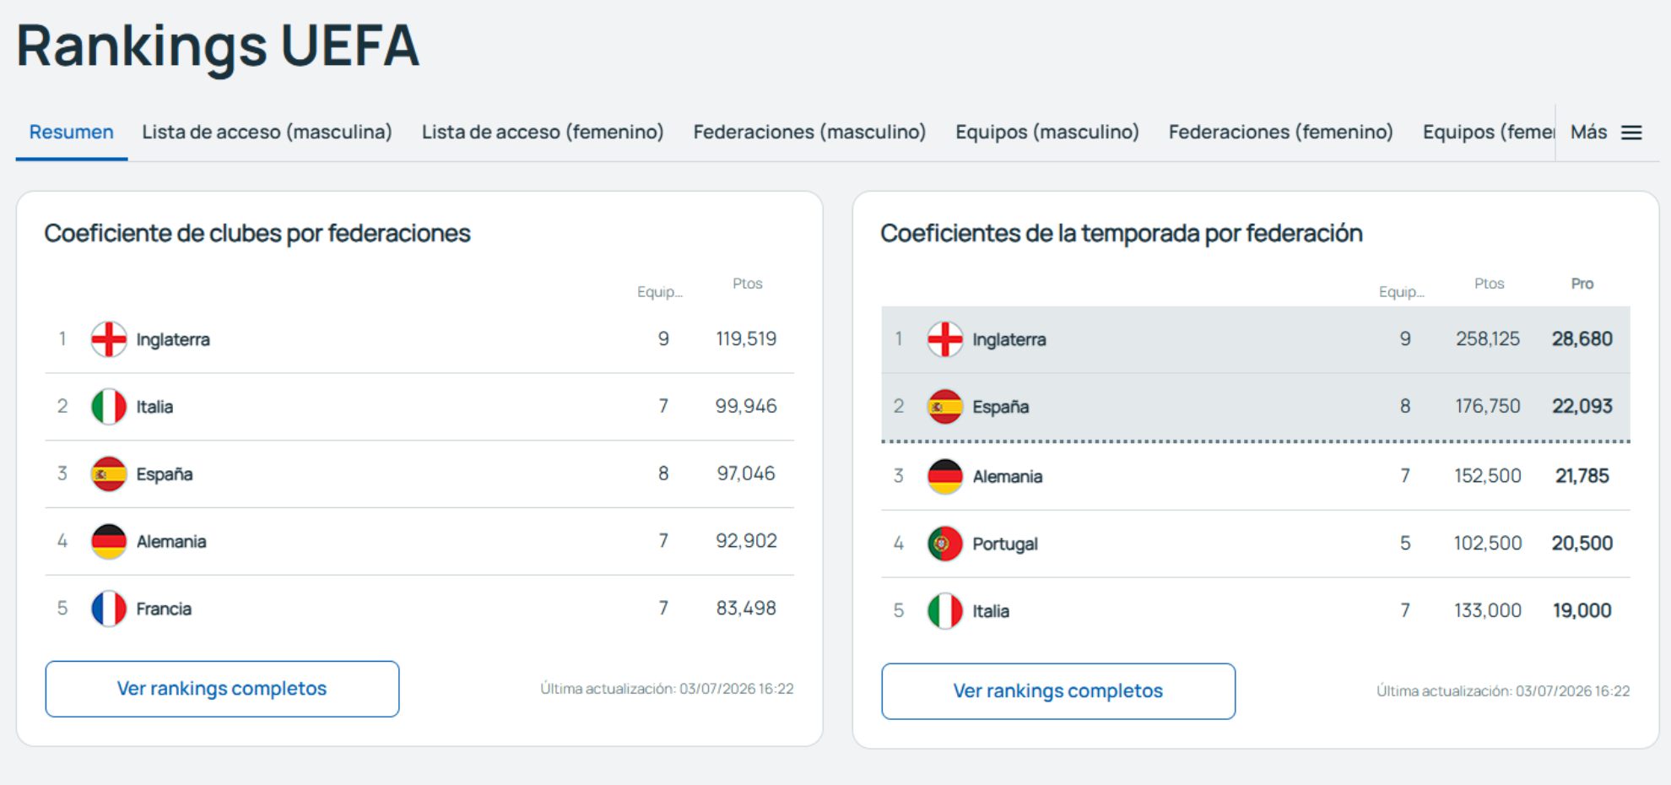Click España flag in club coefficient table

coord(109,474)
